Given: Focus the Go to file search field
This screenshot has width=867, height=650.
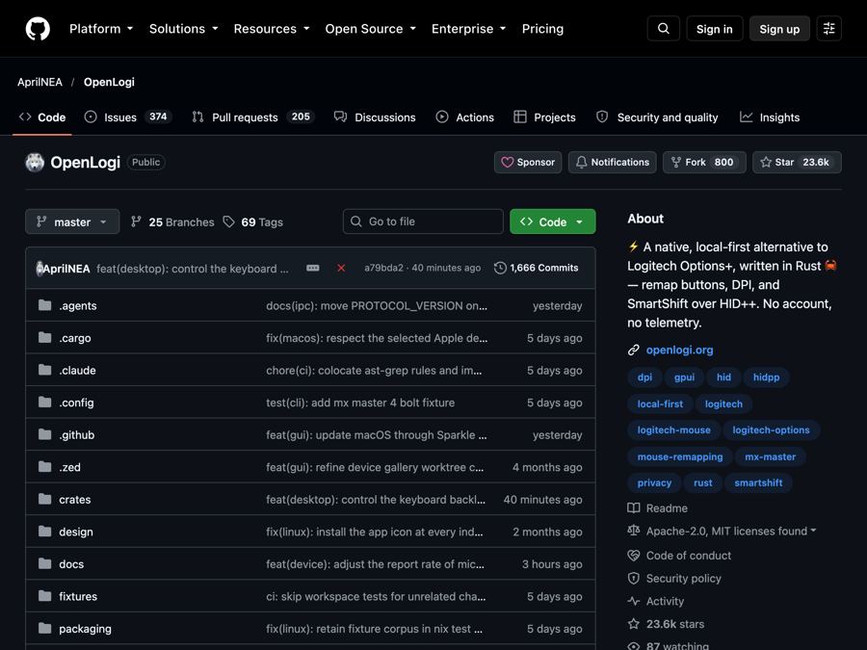Looking at the screenshot, I should point(423,221).
